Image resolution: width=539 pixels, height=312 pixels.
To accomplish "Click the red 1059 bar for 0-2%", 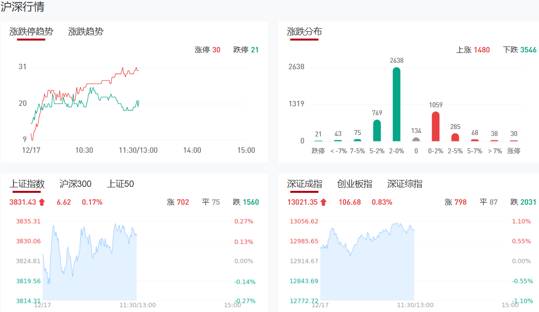I will 436,126.
